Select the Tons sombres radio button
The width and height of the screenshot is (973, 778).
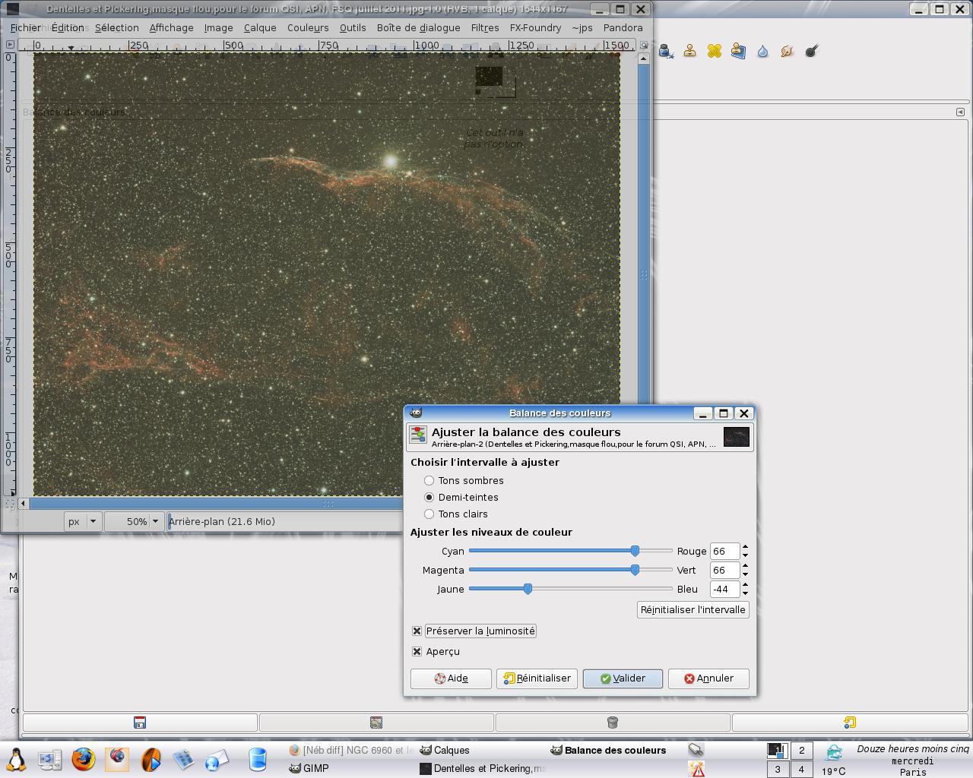[429, 480]
